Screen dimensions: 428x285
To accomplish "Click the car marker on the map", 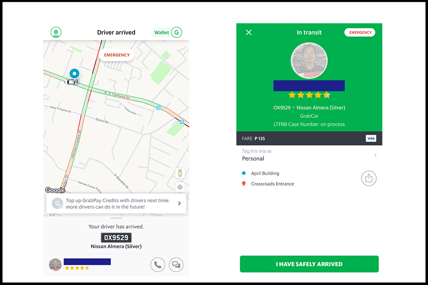I will point(71,82).
